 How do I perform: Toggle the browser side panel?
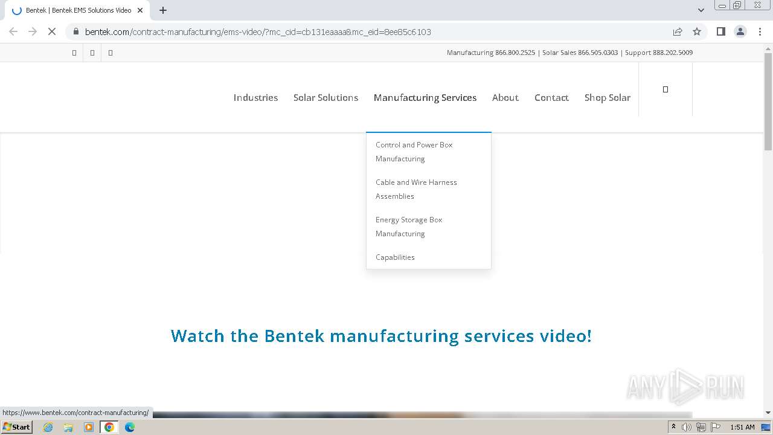720,31
